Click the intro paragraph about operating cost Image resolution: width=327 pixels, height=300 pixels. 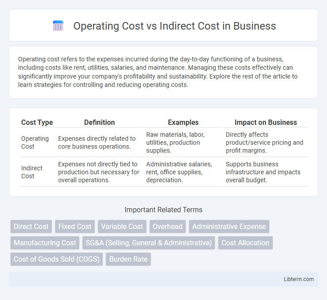click(x=158, y=72)
